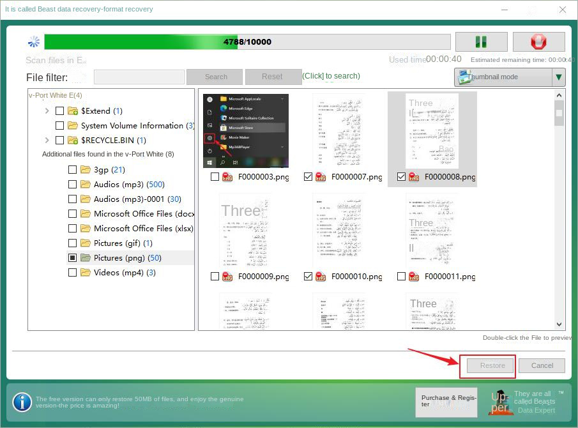Screen dimensions: 578x428
Task: Expand the $RECYCLE.BIN tree node
Action: 45,140
